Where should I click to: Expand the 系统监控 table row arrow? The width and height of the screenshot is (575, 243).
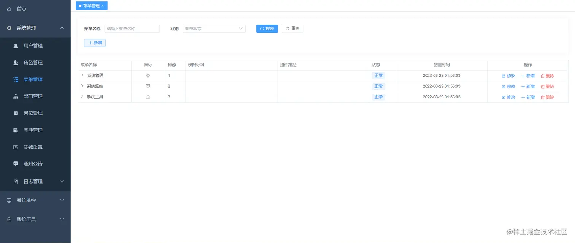(82, 86)
